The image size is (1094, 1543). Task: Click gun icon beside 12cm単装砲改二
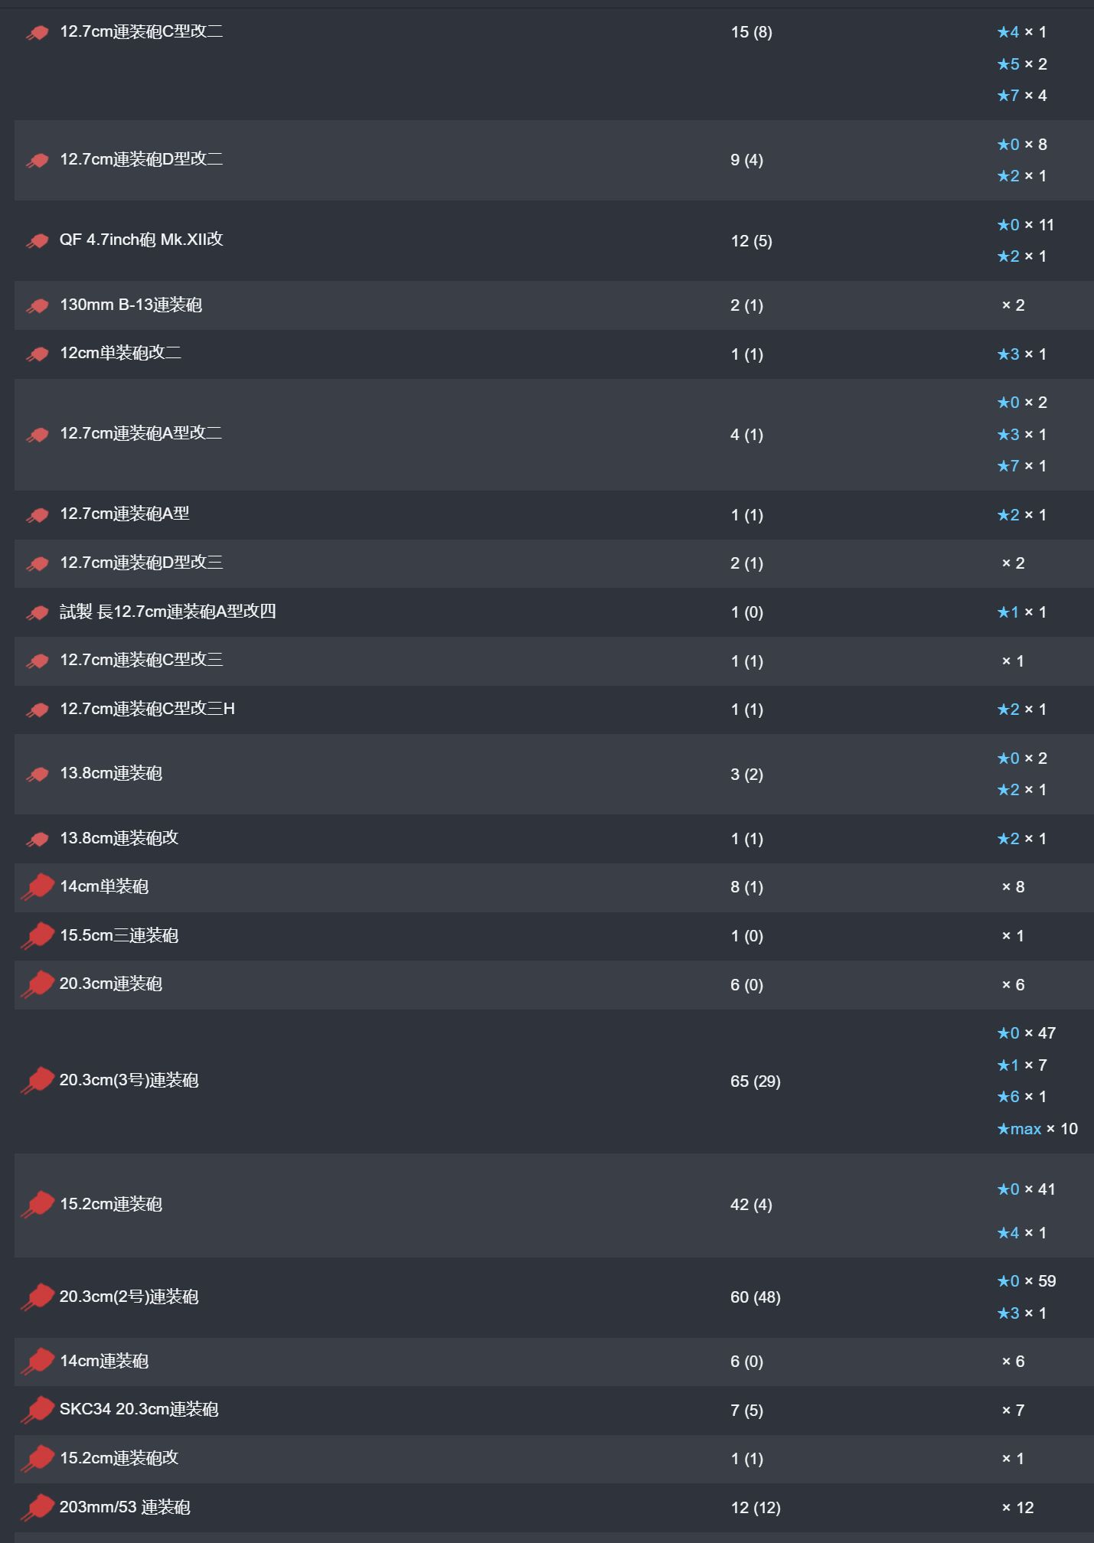[37, 354]
